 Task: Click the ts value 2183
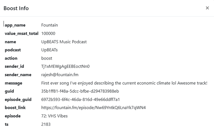tap(46, 124)
